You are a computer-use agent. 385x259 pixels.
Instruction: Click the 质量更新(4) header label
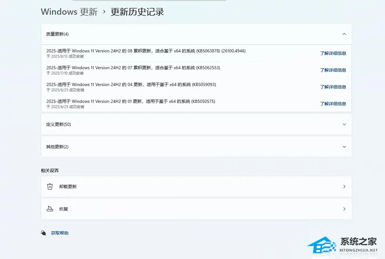pyautogui.click(x=57, y=34)
